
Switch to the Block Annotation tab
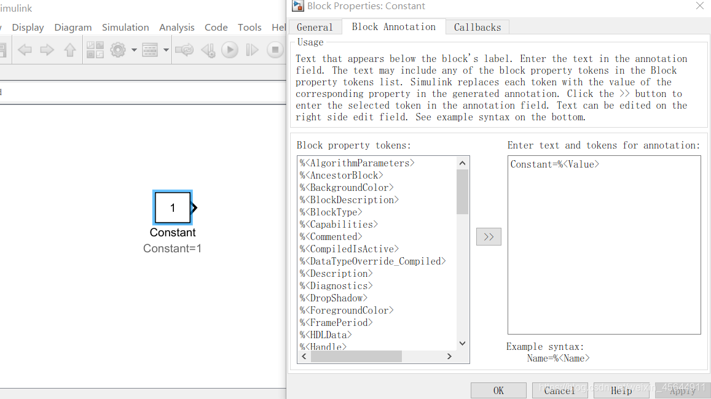click(393, 27)
